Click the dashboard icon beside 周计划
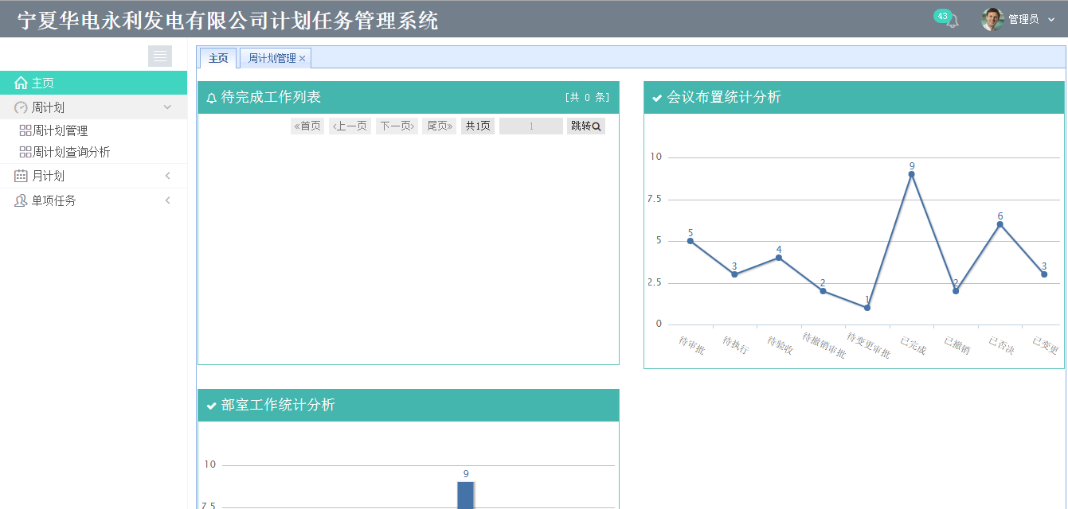1068x509 pixels. click(21, 107)
